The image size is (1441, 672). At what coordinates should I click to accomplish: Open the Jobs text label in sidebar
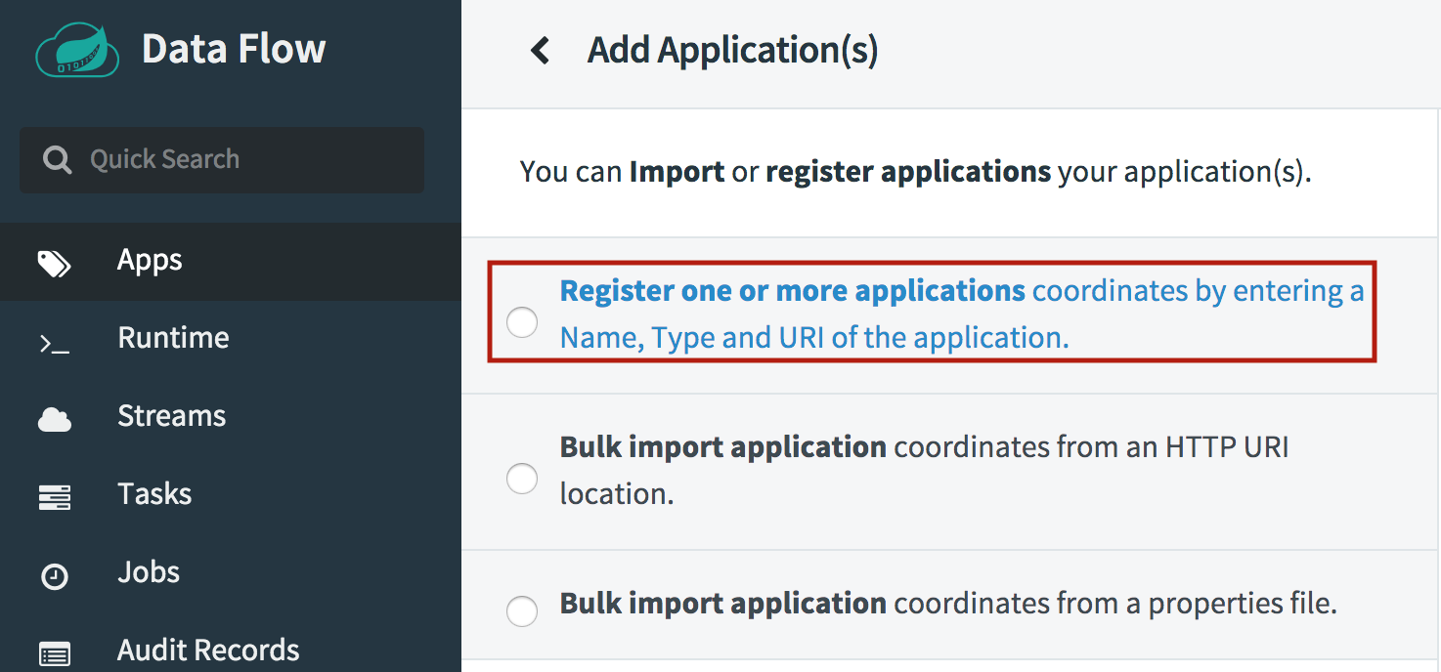[149, 572]
